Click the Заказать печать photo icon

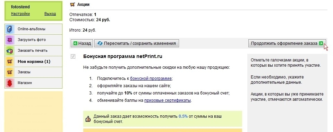pyautogui.click(x=10, y=51)
